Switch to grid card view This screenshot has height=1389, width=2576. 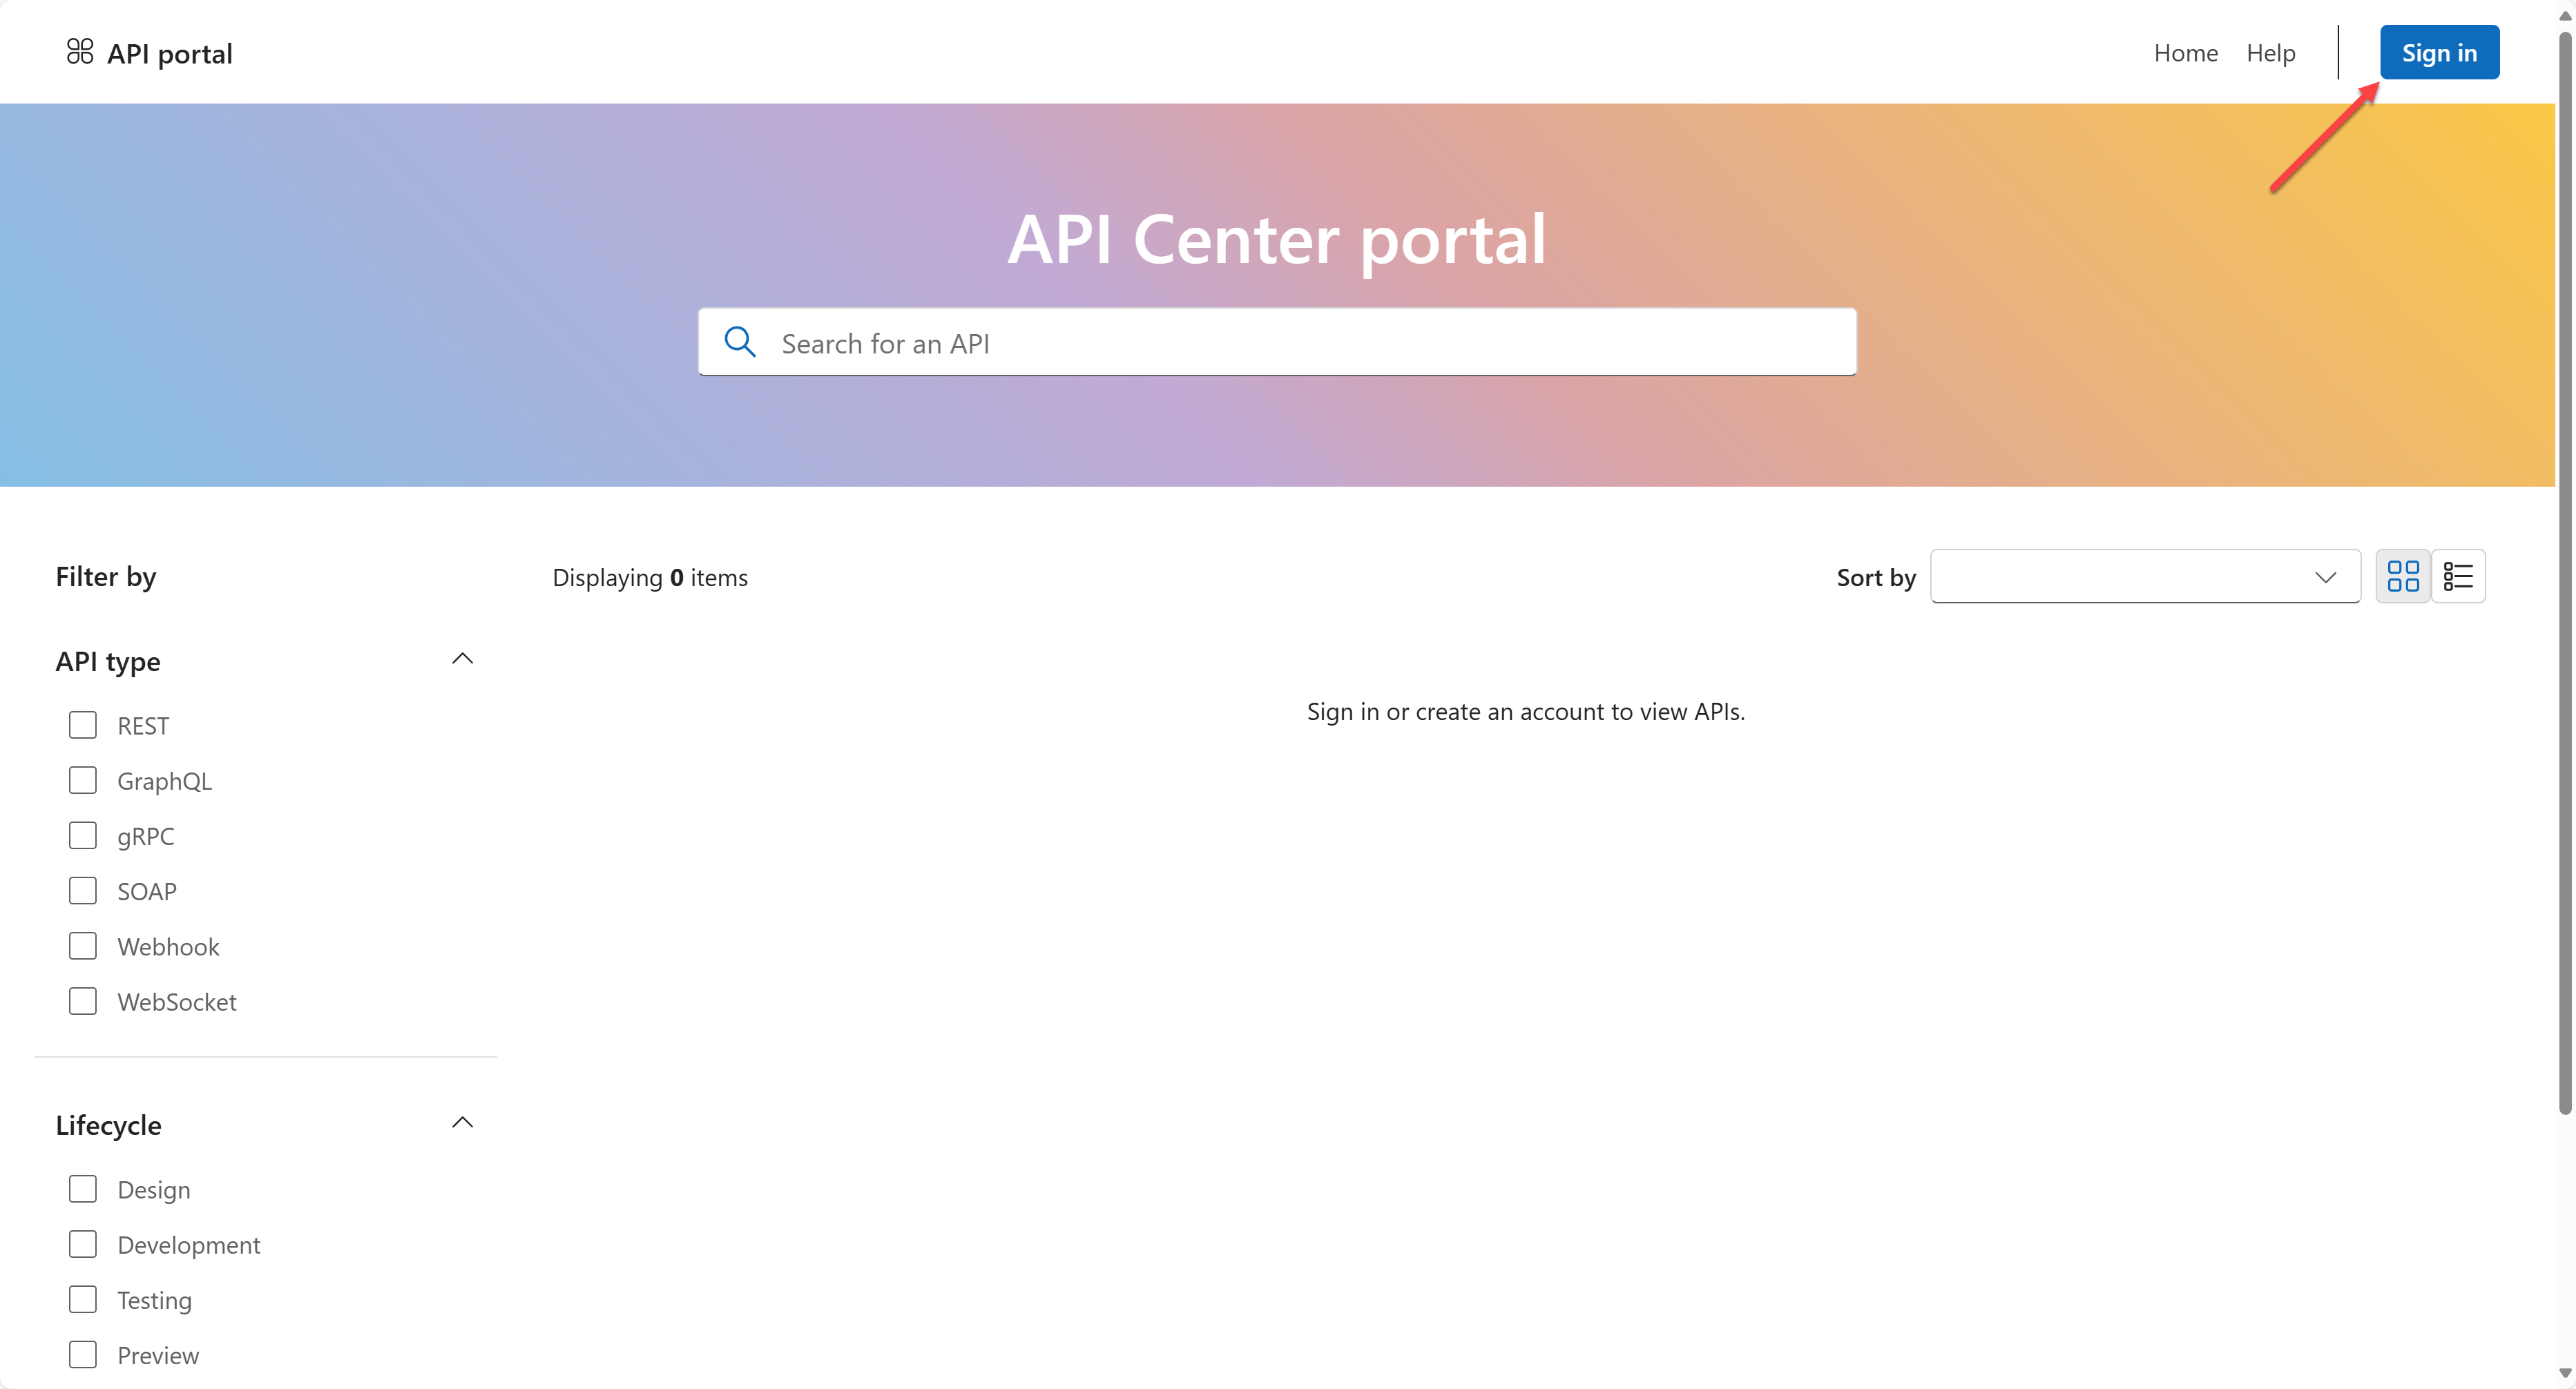[2402, 576]
